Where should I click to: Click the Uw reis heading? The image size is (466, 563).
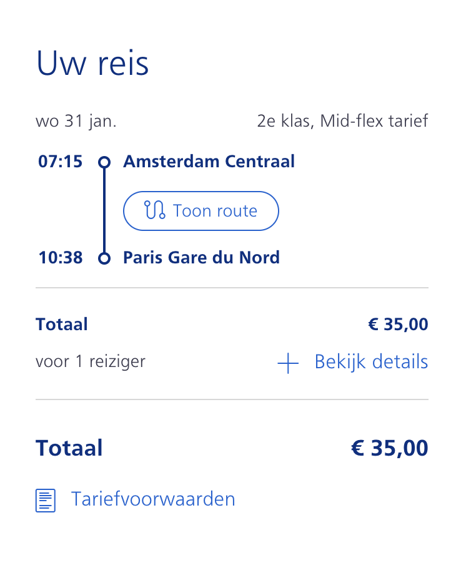pos(92,63)
